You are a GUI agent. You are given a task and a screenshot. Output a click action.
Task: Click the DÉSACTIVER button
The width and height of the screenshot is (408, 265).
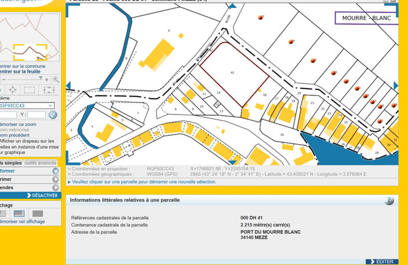[x=42, y=196]
